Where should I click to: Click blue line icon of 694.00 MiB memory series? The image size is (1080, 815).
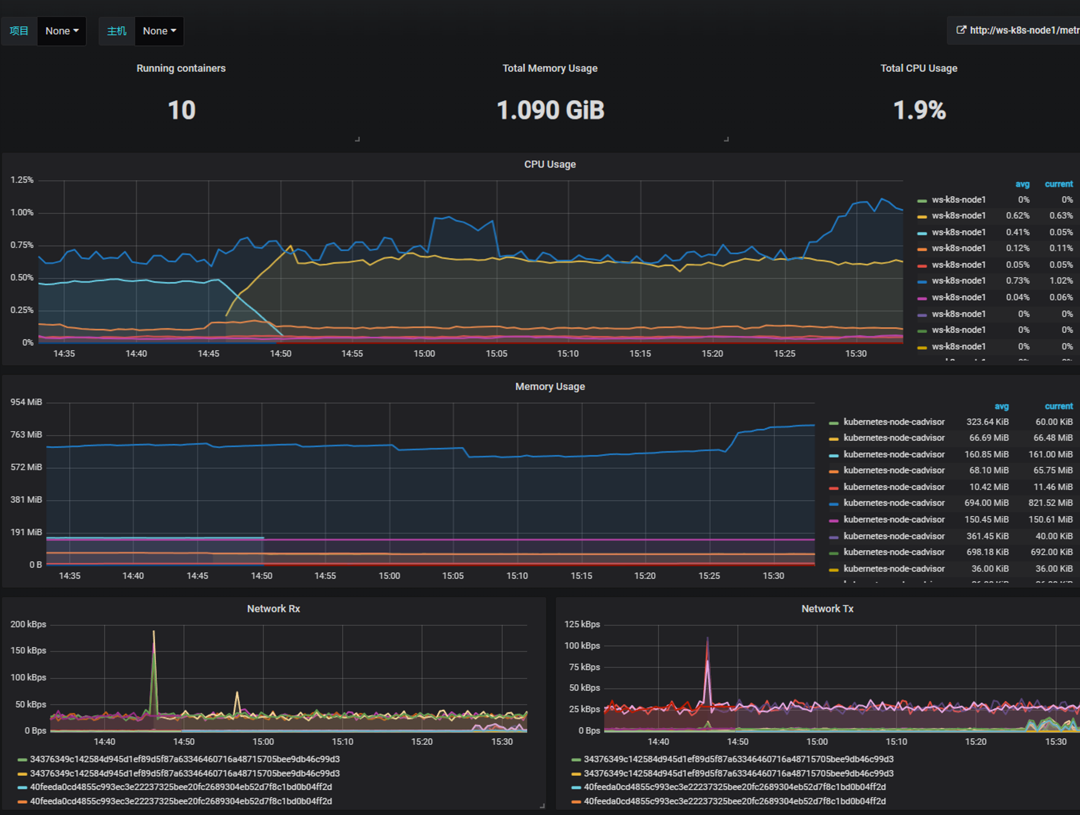click(x=834, y=503)
